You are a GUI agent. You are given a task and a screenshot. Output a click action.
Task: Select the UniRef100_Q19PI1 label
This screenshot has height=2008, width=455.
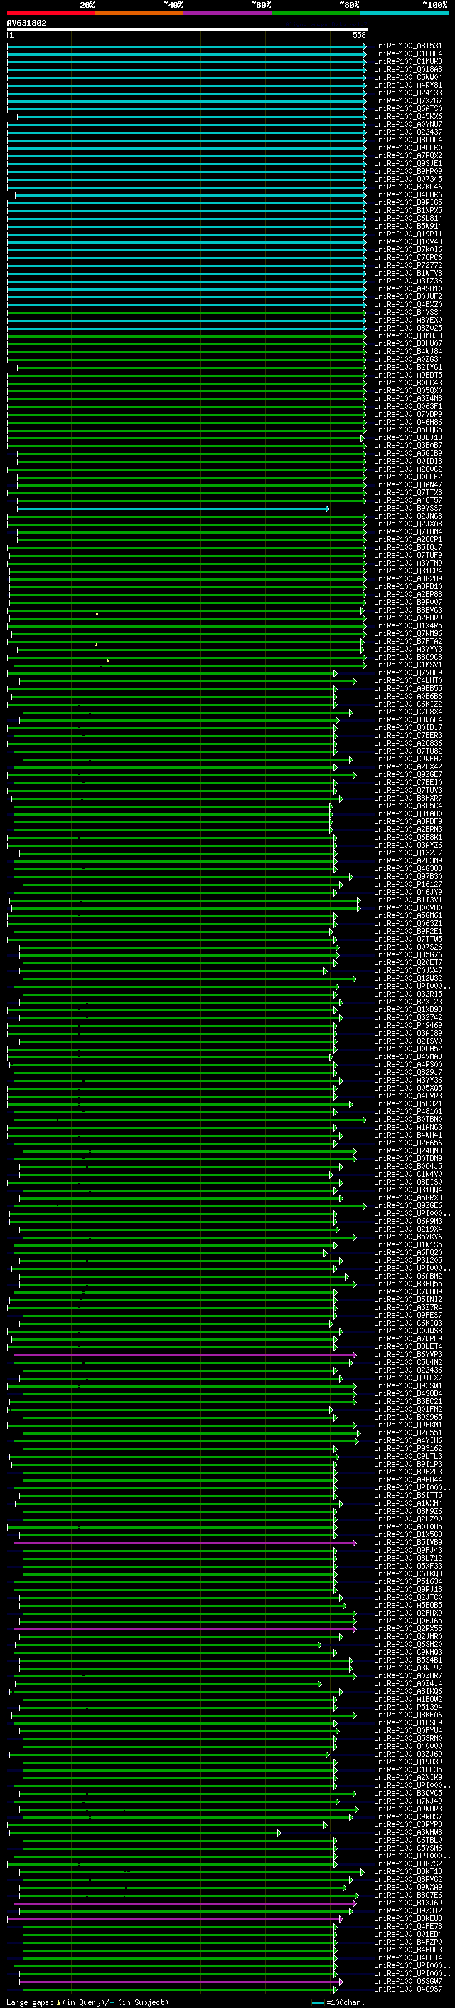point(408,234)
